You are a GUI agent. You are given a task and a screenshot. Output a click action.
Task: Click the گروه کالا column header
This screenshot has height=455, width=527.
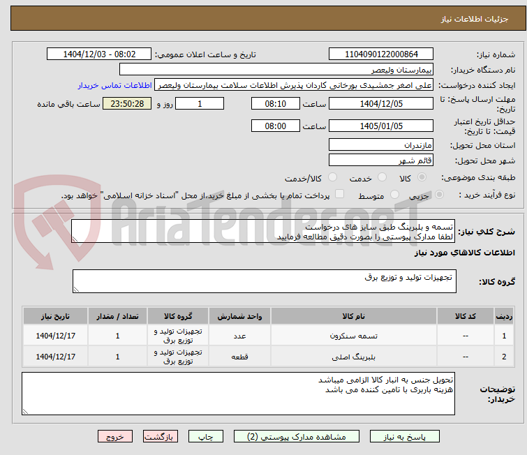178,316
